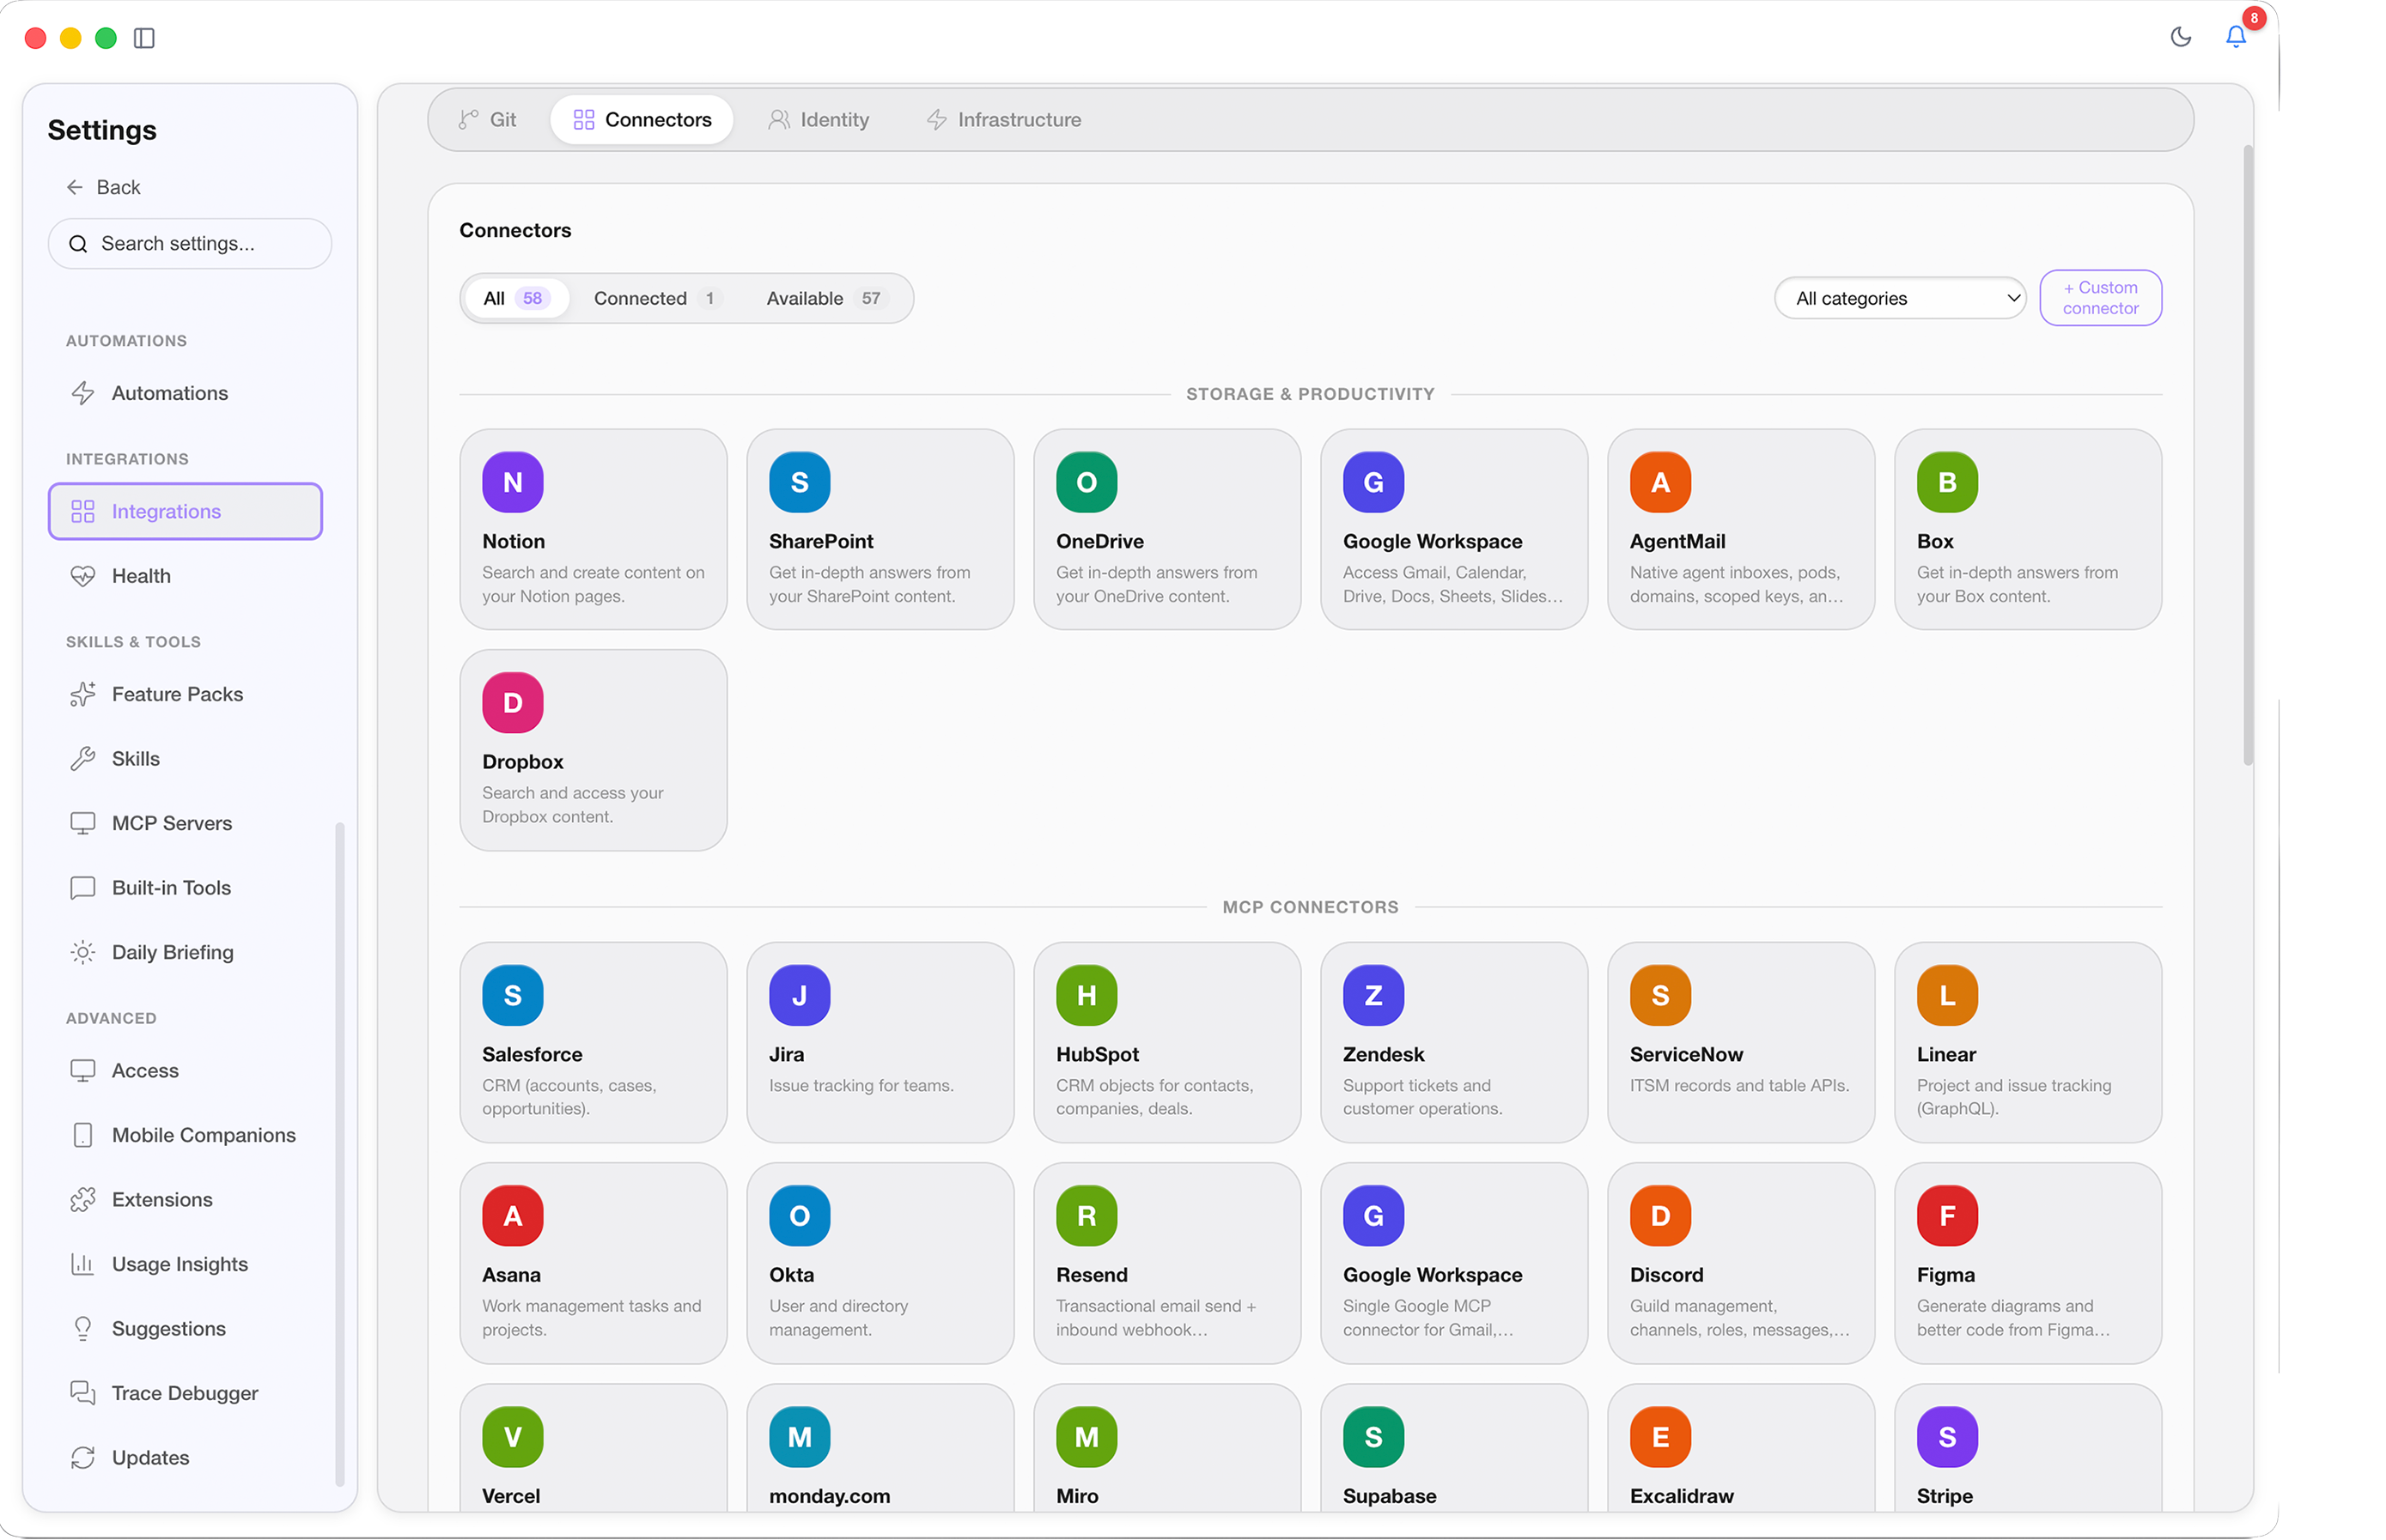Viewport: 2386px width, 1540px height.
Task: Switch to the Identity tab
Action: click(819, 120)
